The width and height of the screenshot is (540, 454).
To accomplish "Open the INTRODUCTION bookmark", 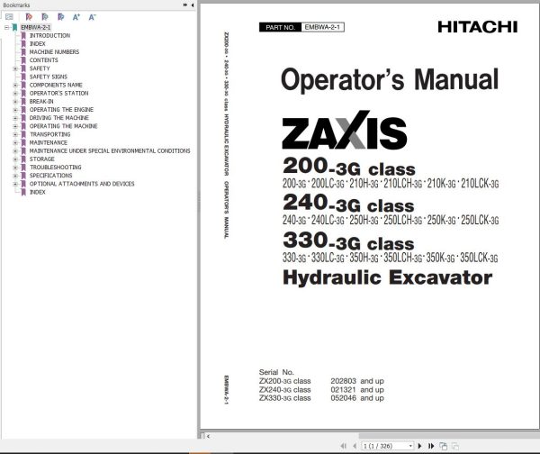I will click(49, 35).
